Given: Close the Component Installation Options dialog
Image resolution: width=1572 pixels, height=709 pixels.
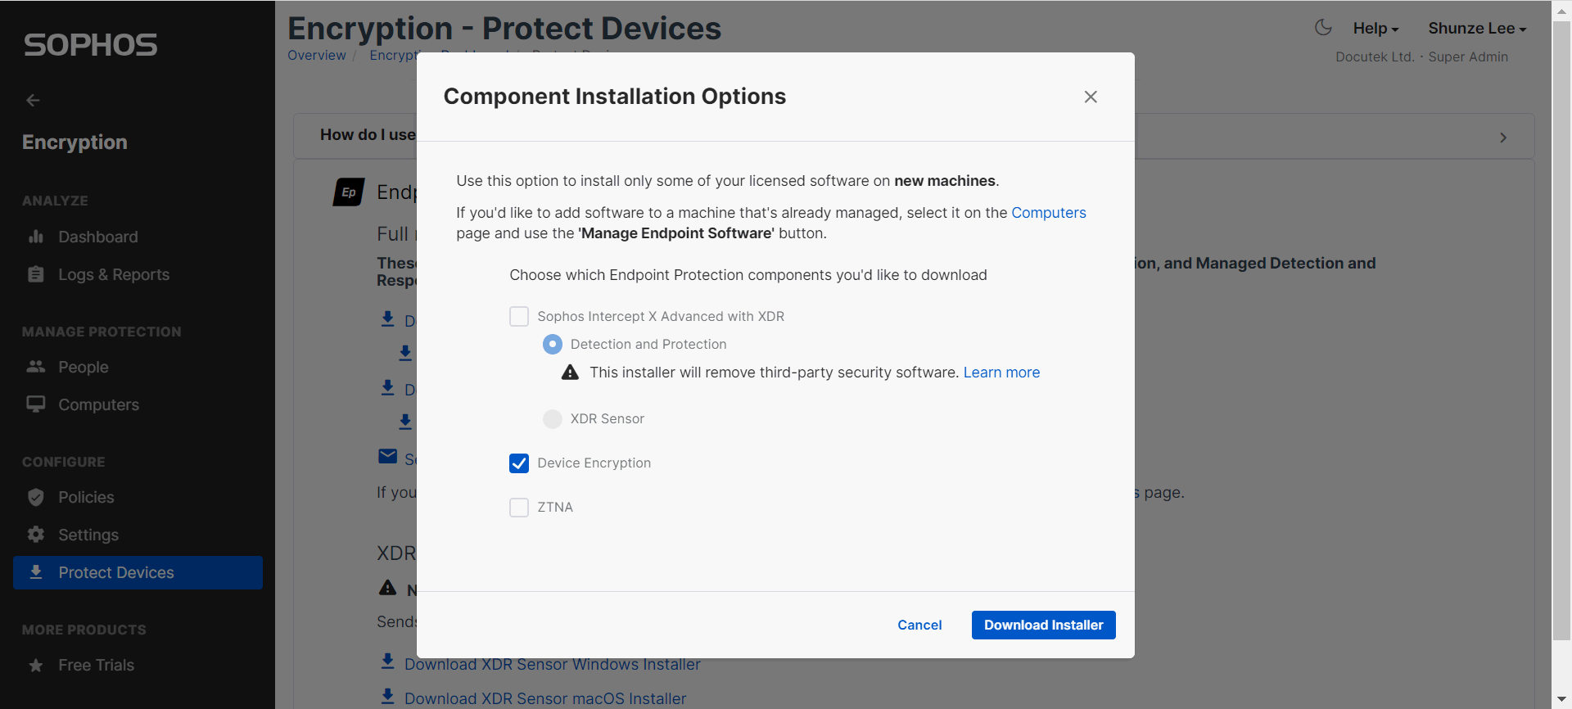Looking at the screenshot, I should [1091, 97].
